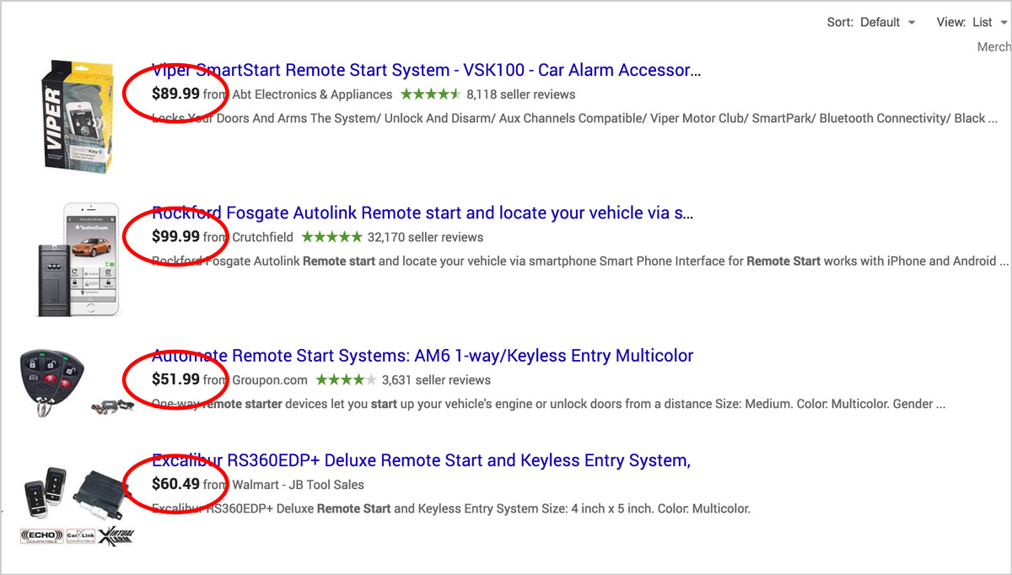Click the $99.99 price
1012x575 pixels.
(175, 237)
